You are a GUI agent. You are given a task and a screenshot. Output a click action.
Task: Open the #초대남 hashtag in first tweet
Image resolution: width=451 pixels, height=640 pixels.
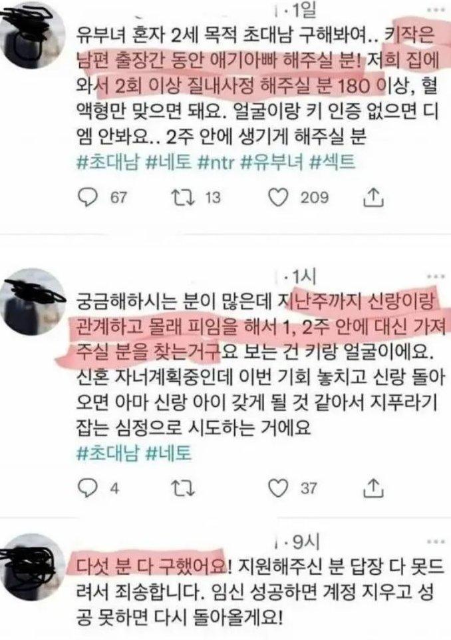pos(108,163)
